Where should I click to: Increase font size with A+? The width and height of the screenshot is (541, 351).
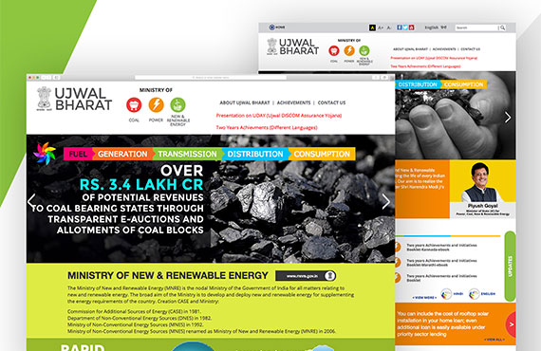click(x=381, y=28)
